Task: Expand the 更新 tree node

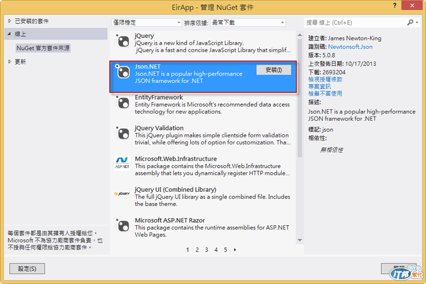Action: pos(10,62)
